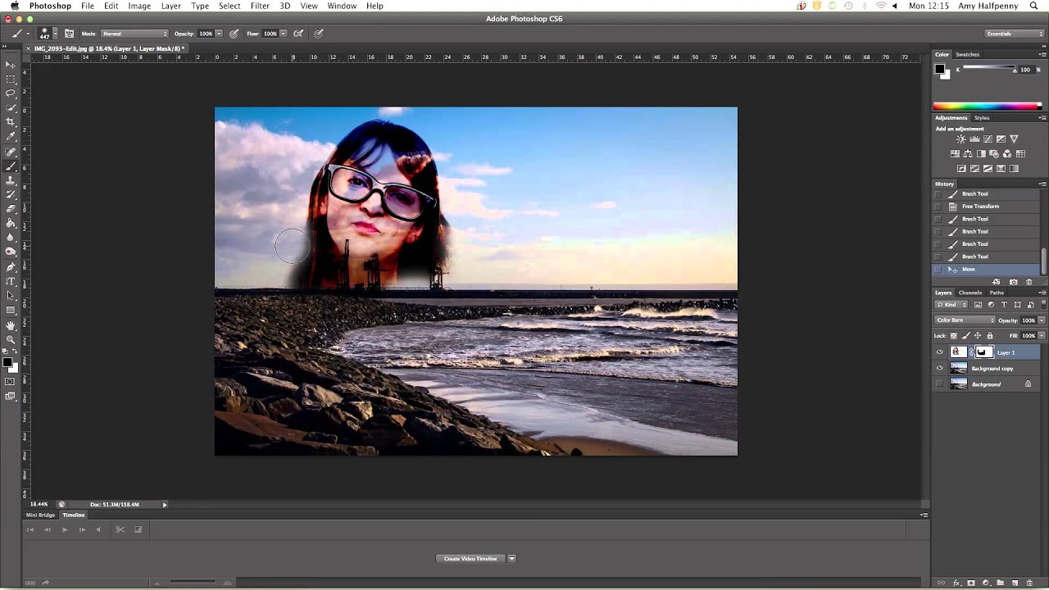Image resolution: width=1049 pixels, height=590 pixels.
Task: Open the layer blend mode dropdown
Action: (965, 320)
